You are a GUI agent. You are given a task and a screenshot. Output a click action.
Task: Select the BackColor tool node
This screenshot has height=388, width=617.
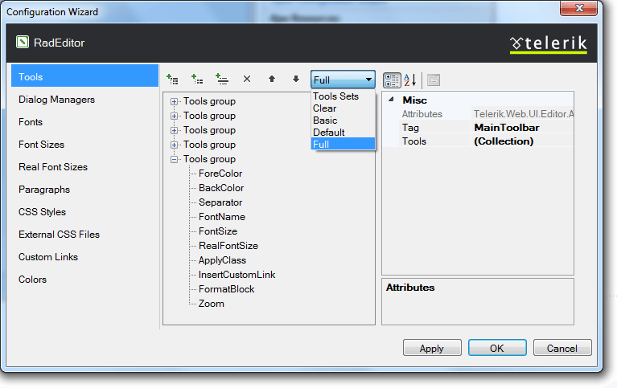coord(221,188)
